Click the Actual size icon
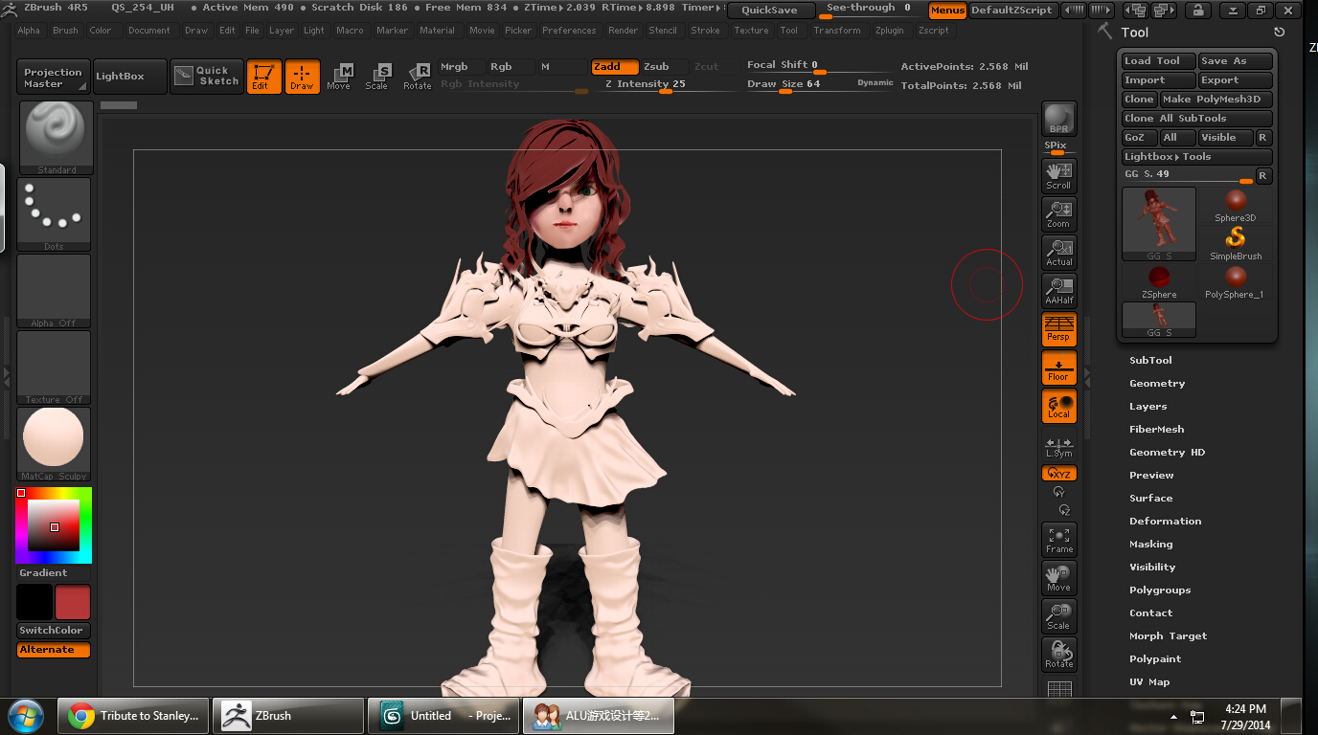The height and width of the screenshot is (735, 1318). point(1058,252)
